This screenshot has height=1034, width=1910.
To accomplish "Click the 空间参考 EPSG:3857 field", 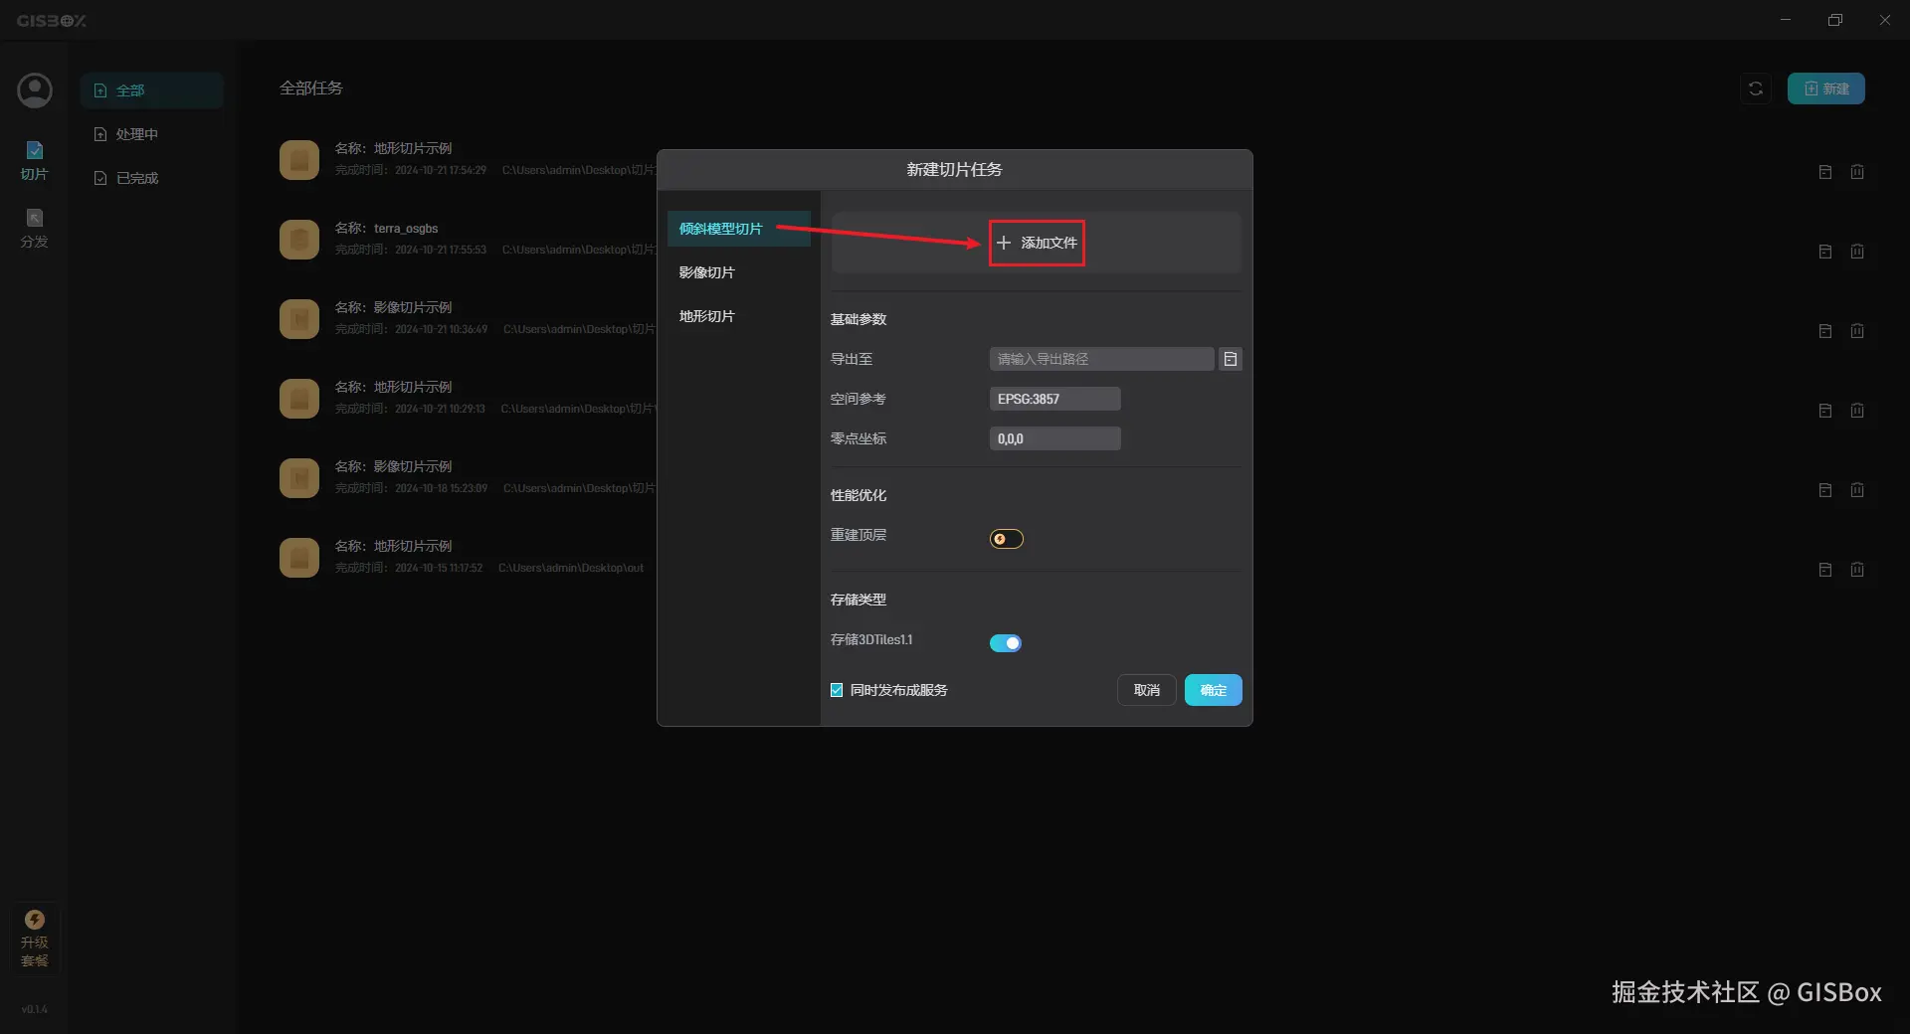I will (x=1055, y=399).
